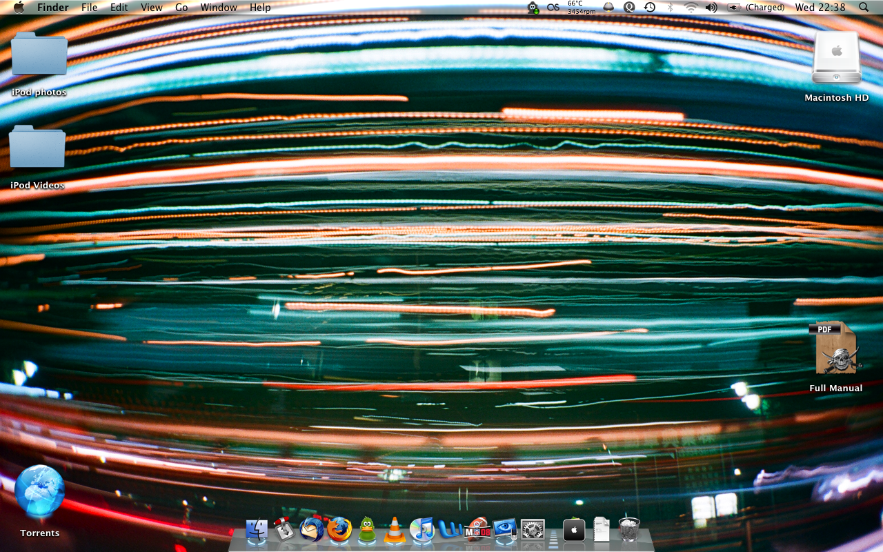Launch VLC media player cone icon

click(395, 530)
